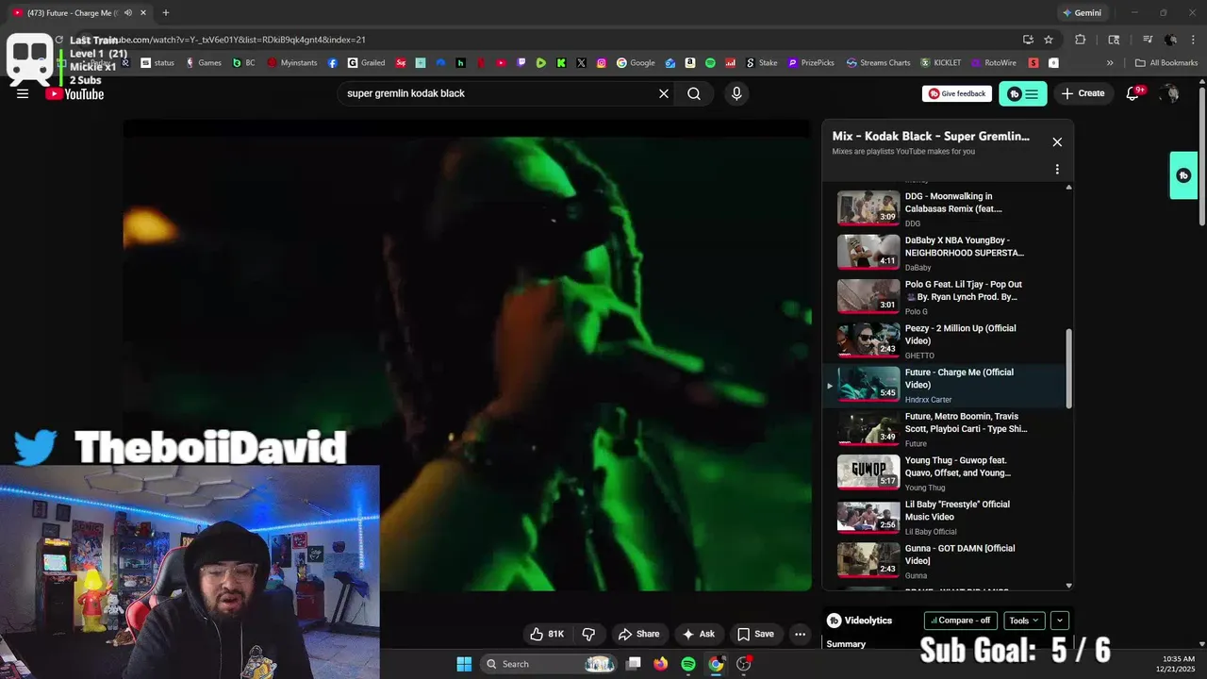Viewport: 1207px width, 679px height.
Task: Open the KICKLET bookmark
Action: 940,63
